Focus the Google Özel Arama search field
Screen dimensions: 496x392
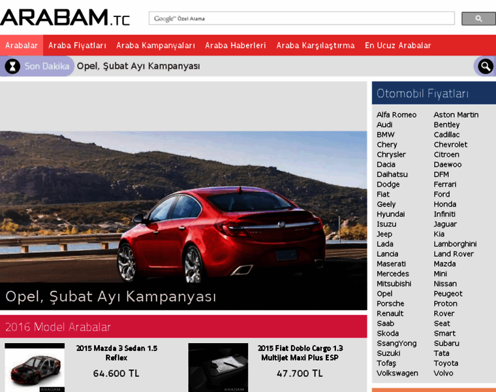(x=302, y=18)
